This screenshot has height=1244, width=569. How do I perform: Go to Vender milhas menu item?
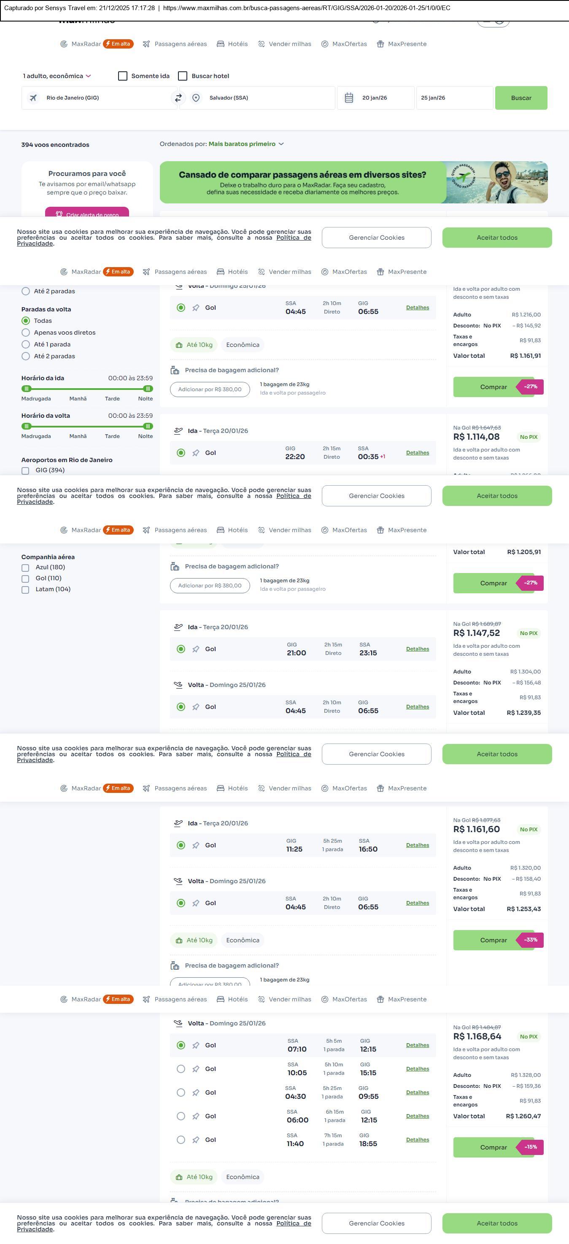[284, 44]
